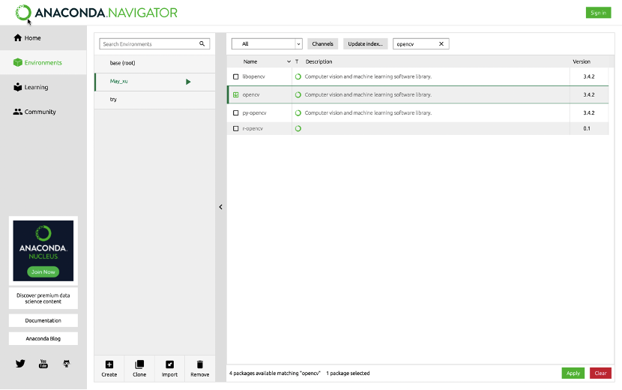Click the Sign in button

tap(598, 13)
